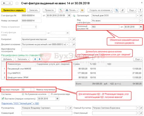This screenshot has height=116, width=144.
Task: Click НДС cell 27 000,00
Action: pyautogui.click(x=124, y=73)
